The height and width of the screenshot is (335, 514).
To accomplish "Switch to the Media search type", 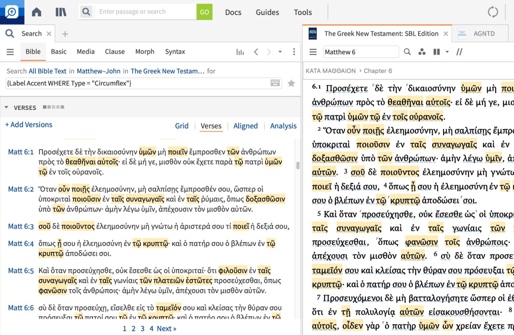I will 86,52.
